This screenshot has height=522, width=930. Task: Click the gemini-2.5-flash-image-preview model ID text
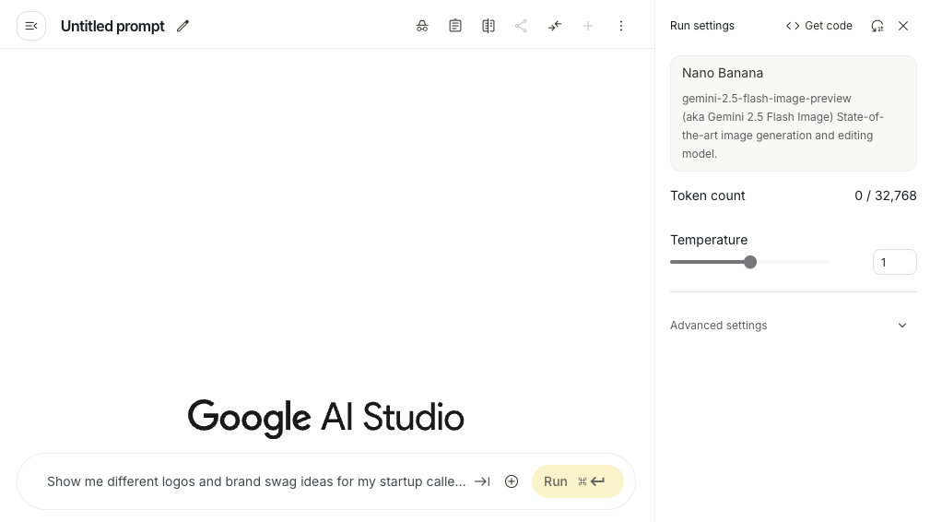click(766, 99)
